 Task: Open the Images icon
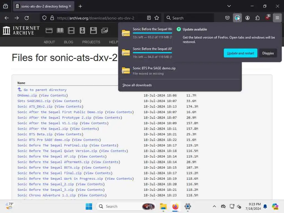tap(105, 31)
